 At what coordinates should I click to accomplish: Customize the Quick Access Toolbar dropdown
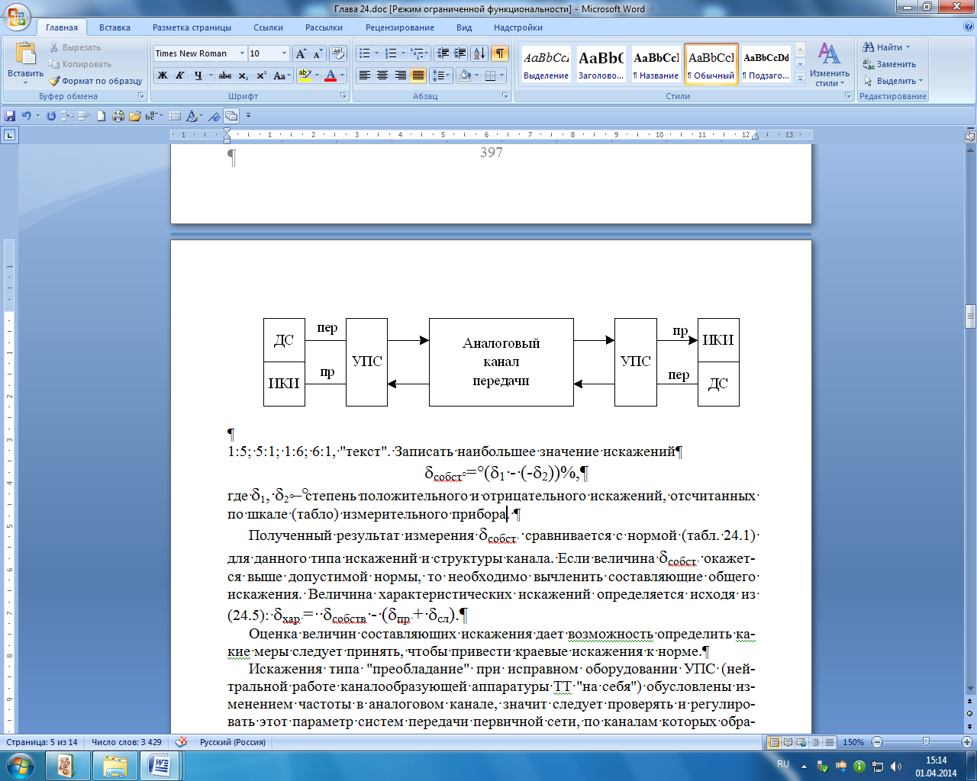coord(248,116)
